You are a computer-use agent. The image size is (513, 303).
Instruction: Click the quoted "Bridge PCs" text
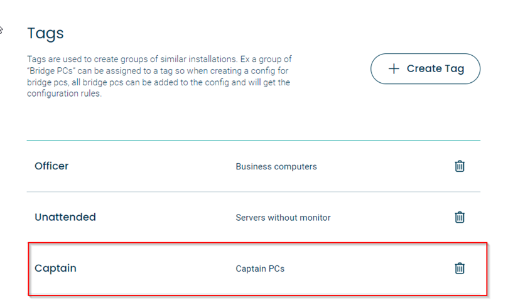click(x=51, y=71)
